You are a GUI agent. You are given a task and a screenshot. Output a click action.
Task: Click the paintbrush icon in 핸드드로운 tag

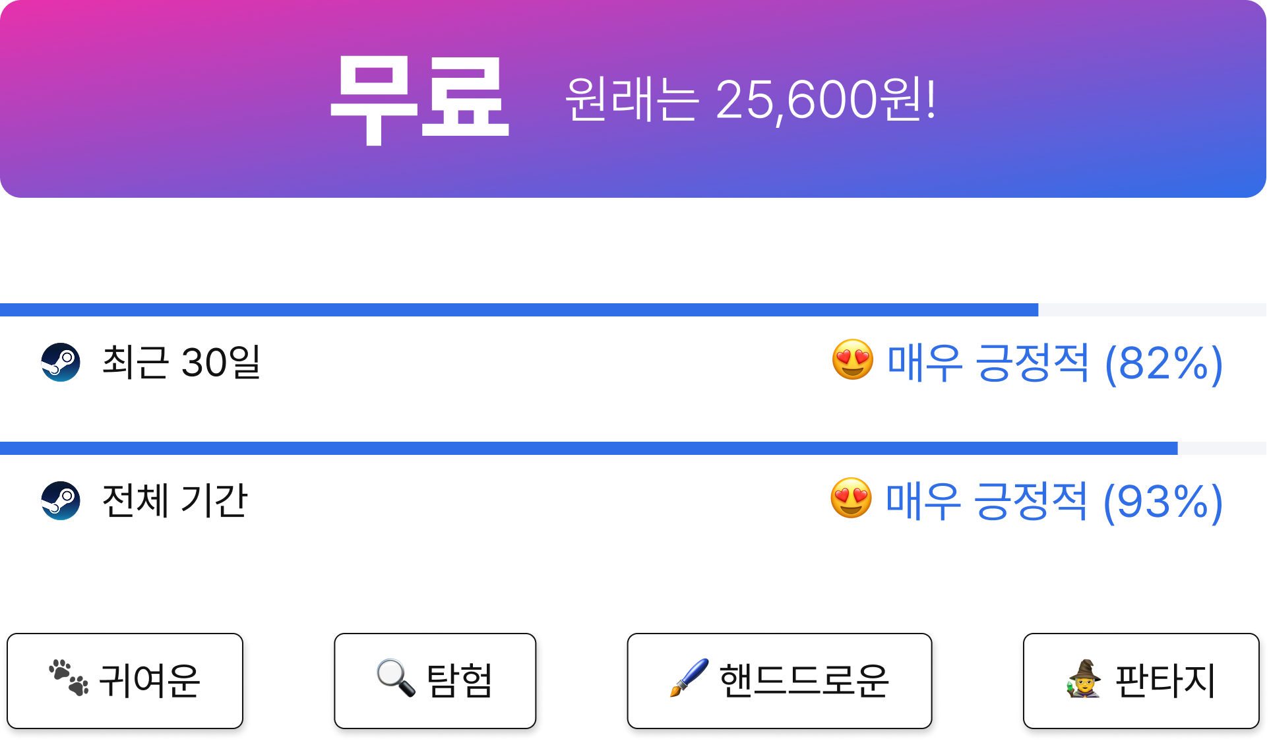click(x=689, y=678)
